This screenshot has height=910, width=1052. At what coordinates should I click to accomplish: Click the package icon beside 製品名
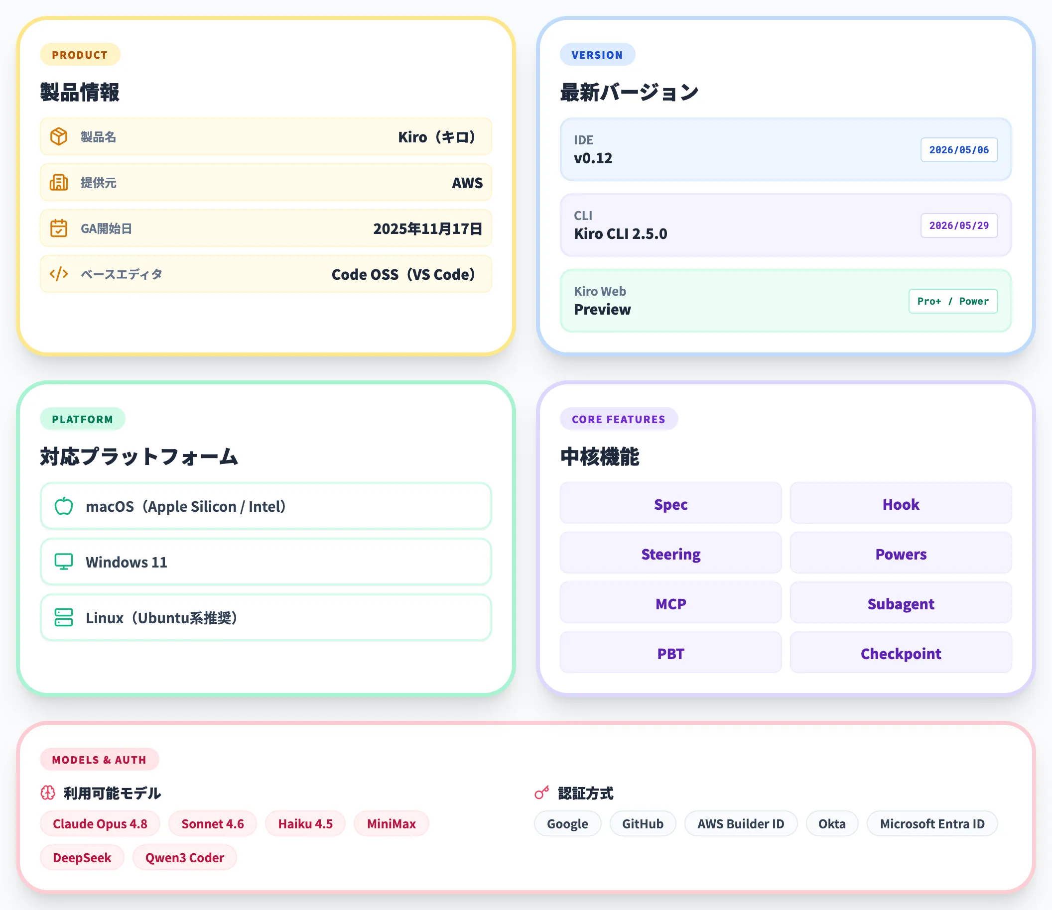[59, 136]
